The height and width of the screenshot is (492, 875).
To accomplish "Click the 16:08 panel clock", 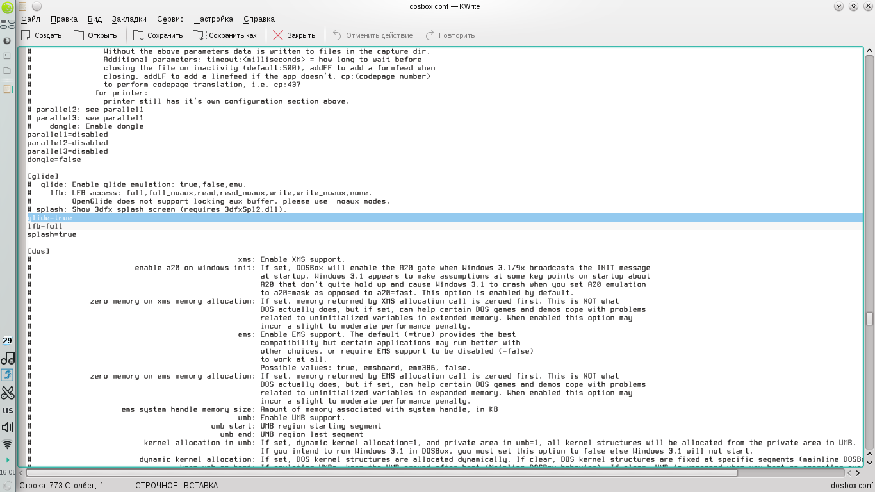I will pos(8,472).
